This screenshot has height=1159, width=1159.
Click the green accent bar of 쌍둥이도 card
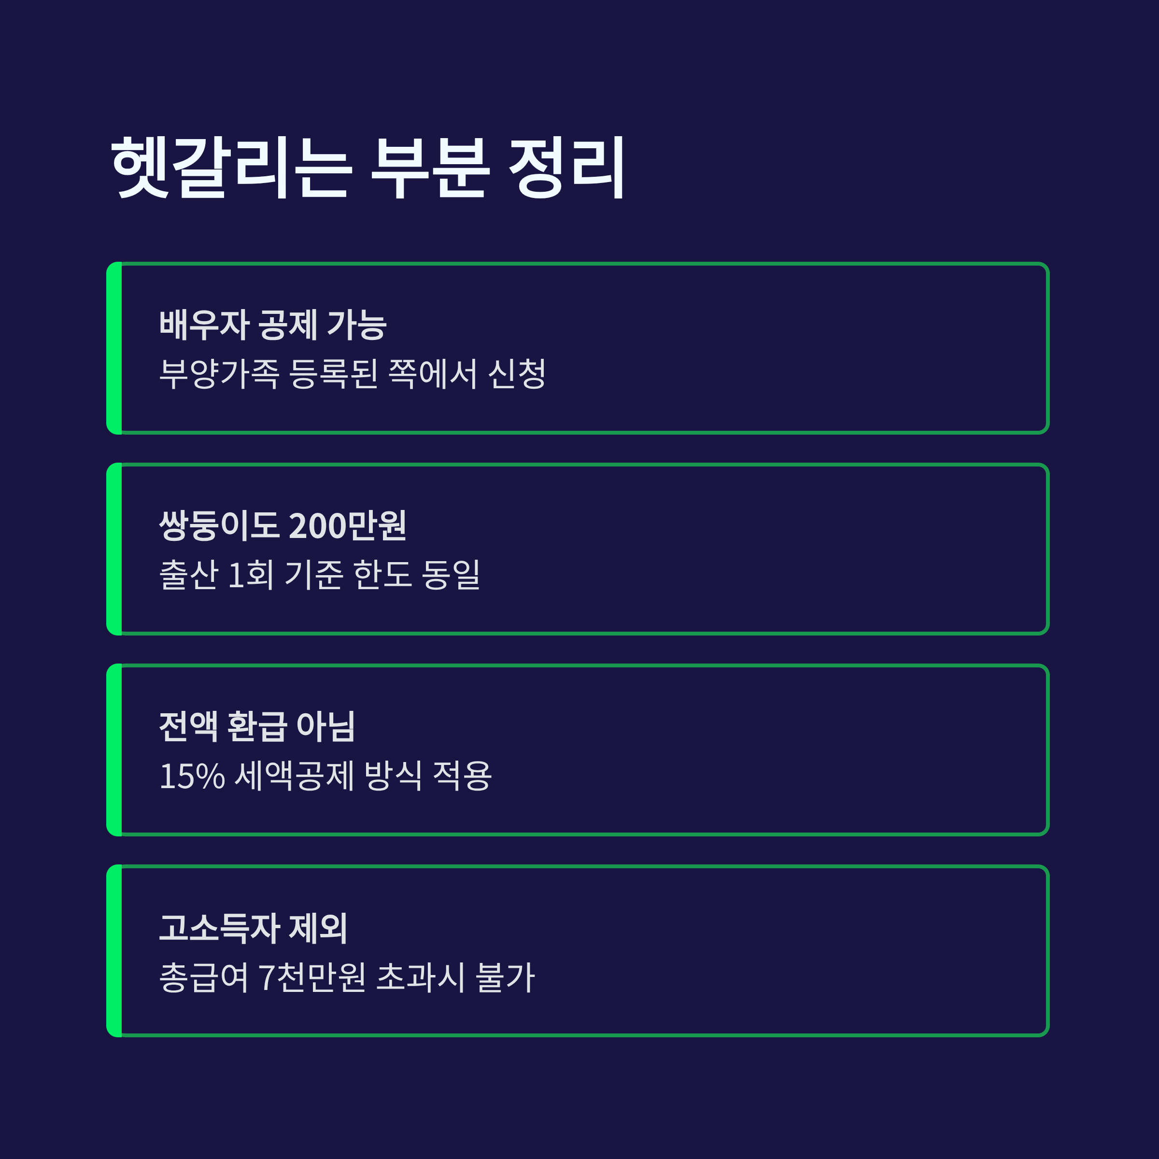pos(114,549)
